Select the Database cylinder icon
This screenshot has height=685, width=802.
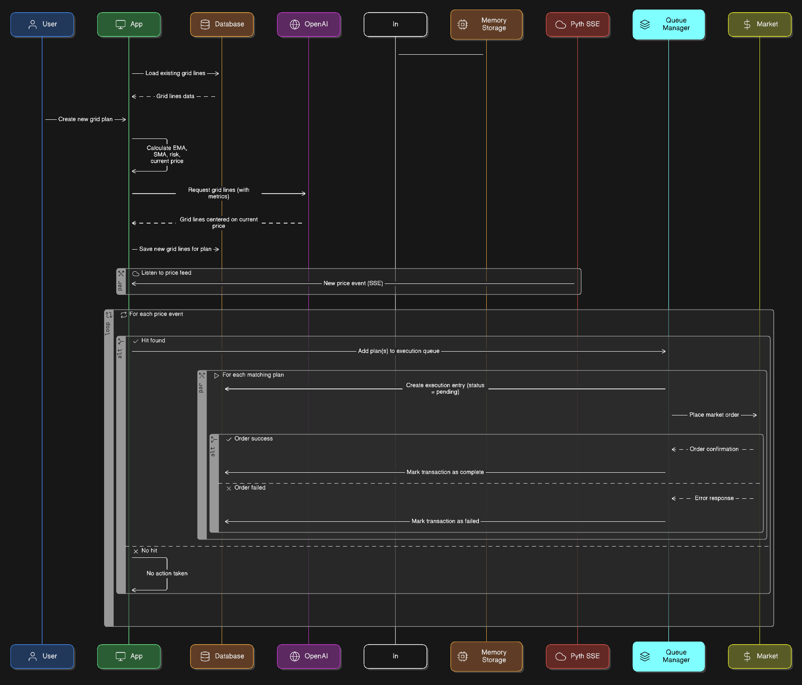click(204, 24)
